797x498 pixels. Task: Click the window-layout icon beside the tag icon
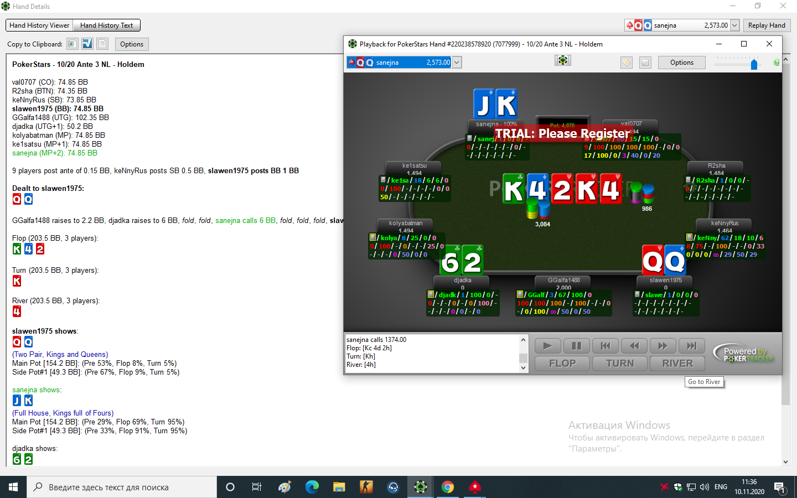[645, 63]
